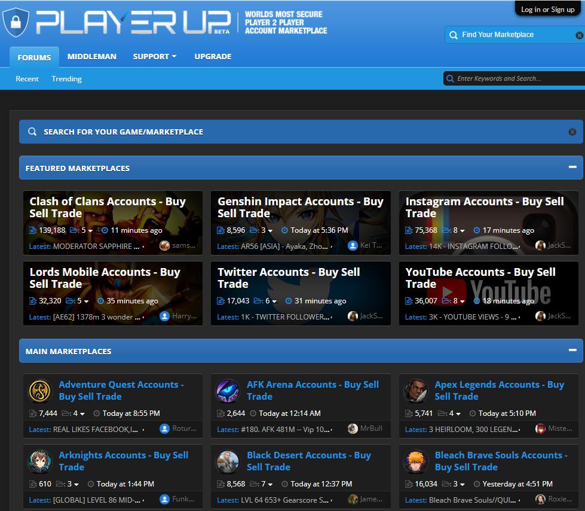This screenshot has height=511, width=585.
Task: Open the Black Desert game icon
Action: click(x=228, y=461)
